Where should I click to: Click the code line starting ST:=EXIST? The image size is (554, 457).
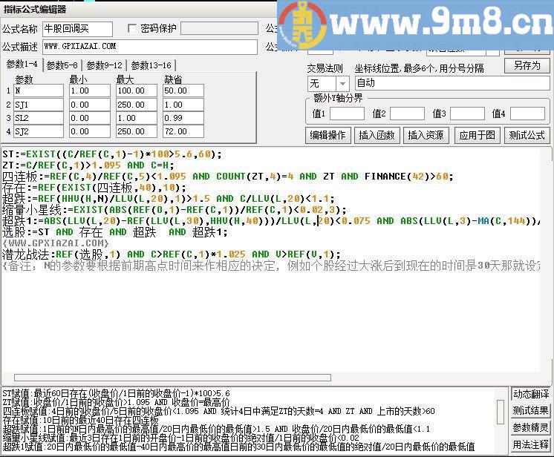[x=112, y=154]
